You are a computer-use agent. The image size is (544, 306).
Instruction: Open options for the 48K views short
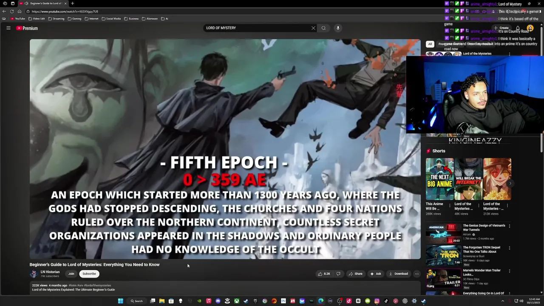479,205
